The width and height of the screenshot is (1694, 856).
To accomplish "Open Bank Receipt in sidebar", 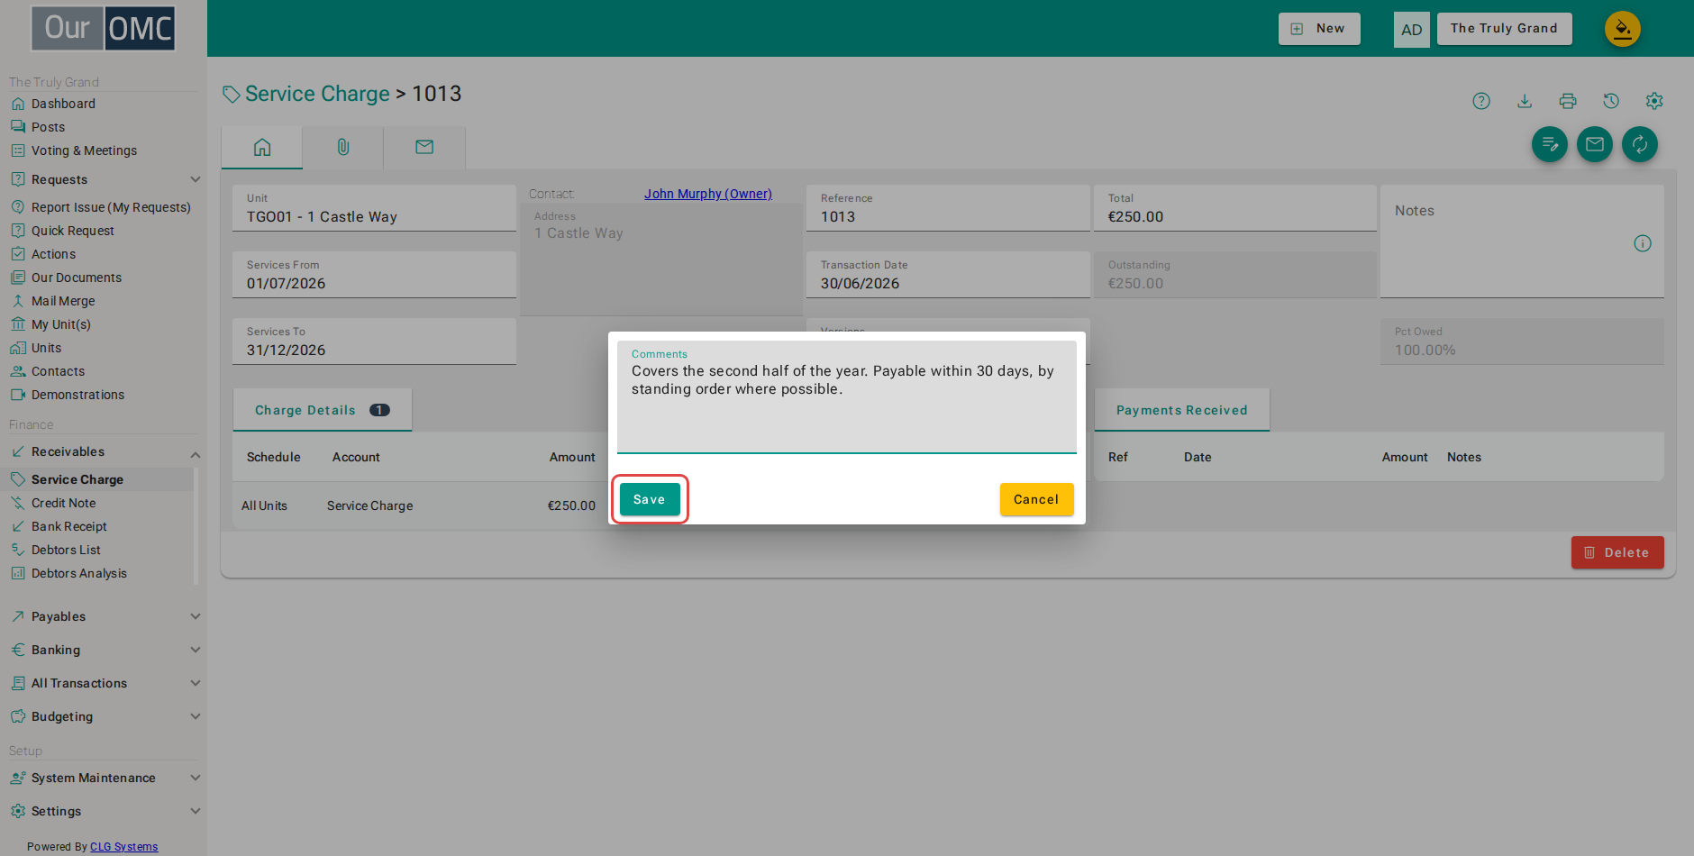I will [68, 526].
